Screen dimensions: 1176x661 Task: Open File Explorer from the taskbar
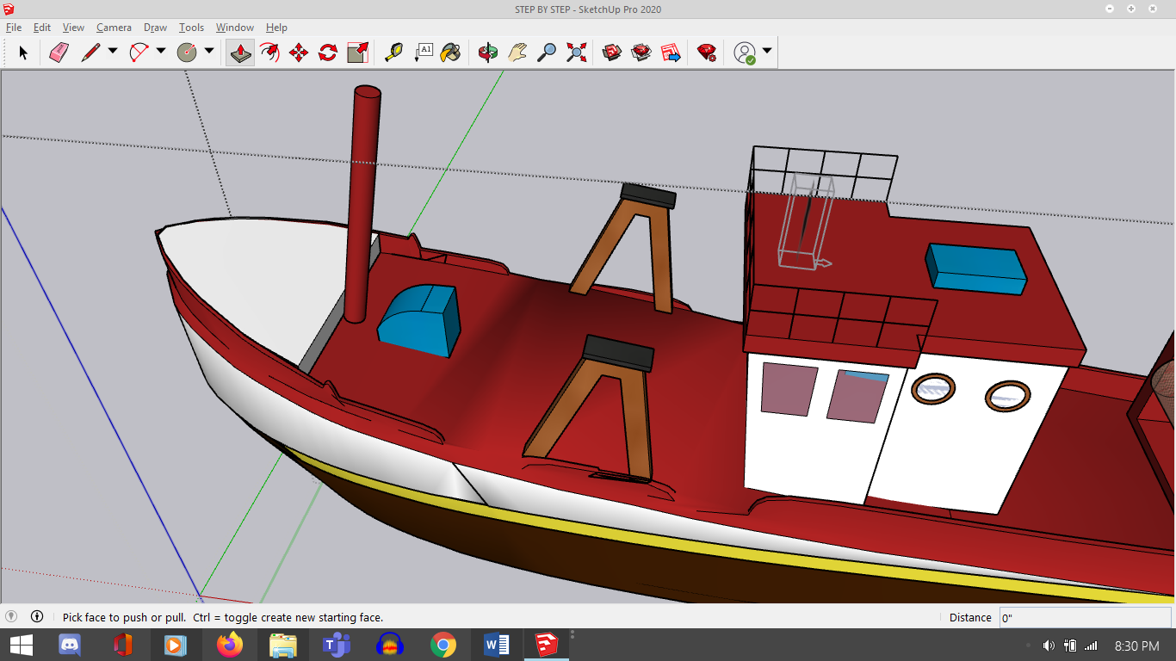[x=283, y=645]
